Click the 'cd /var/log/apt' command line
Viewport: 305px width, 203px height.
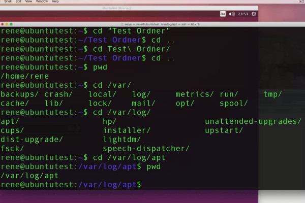click(129, 157)
